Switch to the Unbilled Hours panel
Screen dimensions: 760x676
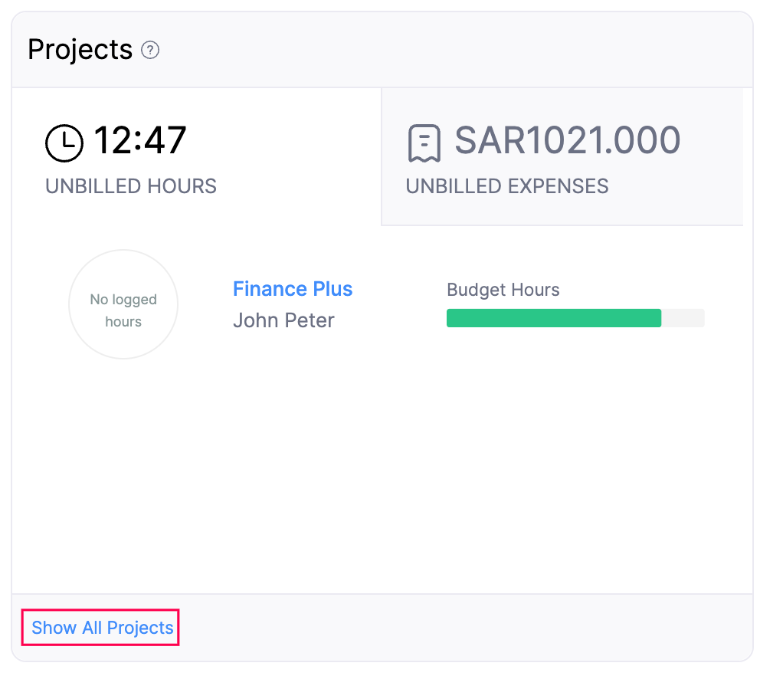tap(196, 157)
